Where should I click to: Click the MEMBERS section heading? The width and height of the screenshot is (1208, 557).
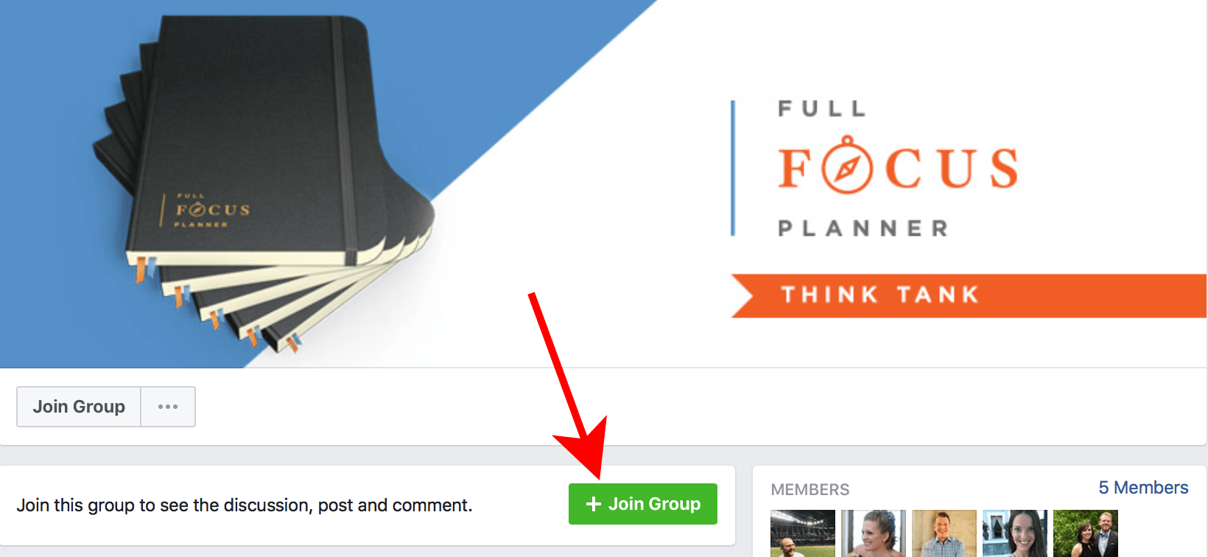[x=810, y=489]
